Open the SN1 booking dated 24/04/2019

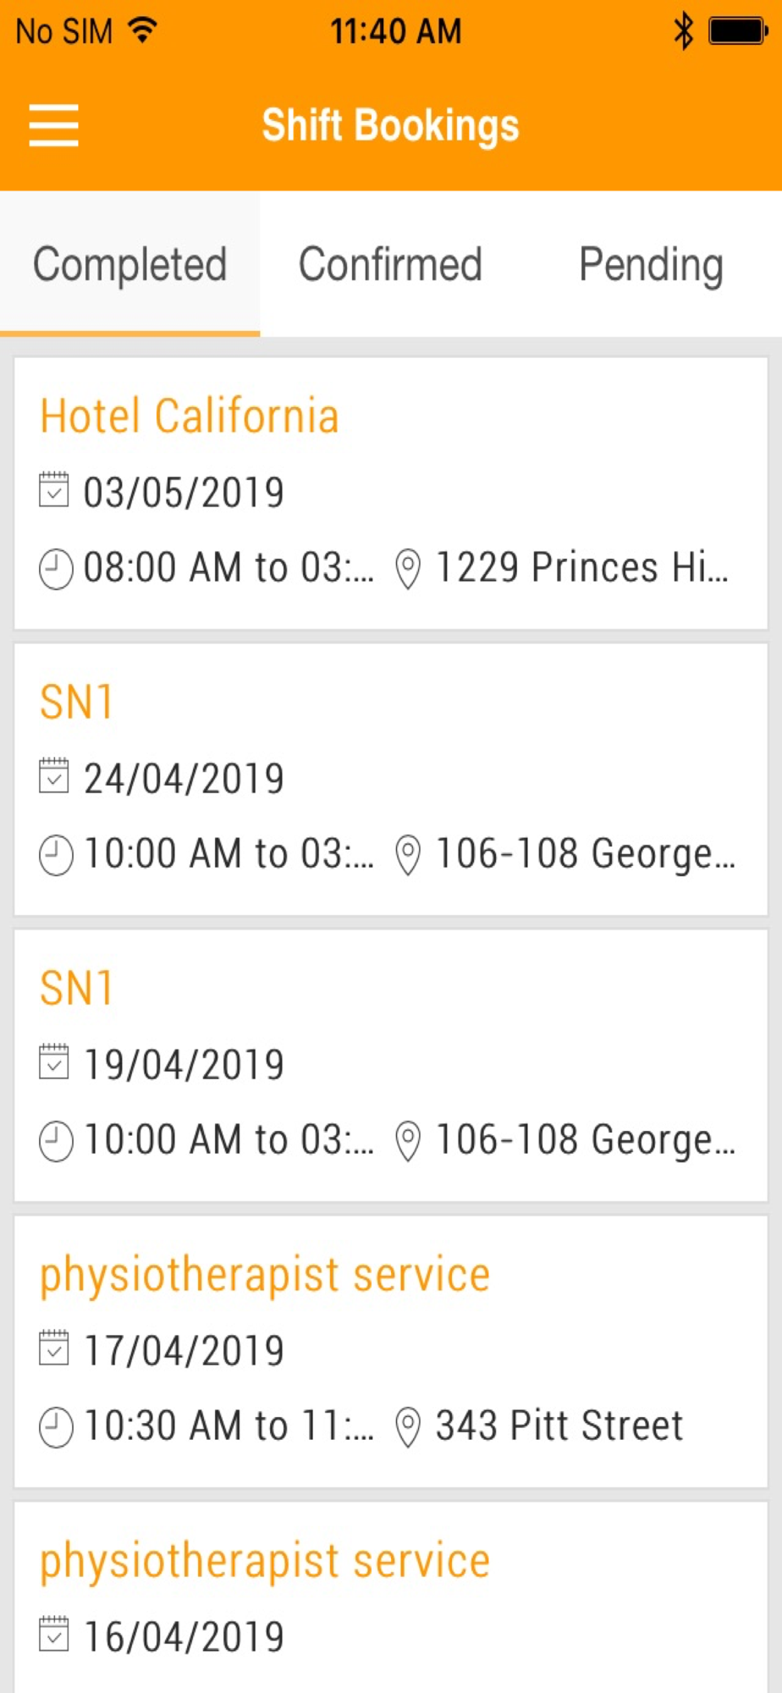[x=391, y=780]
